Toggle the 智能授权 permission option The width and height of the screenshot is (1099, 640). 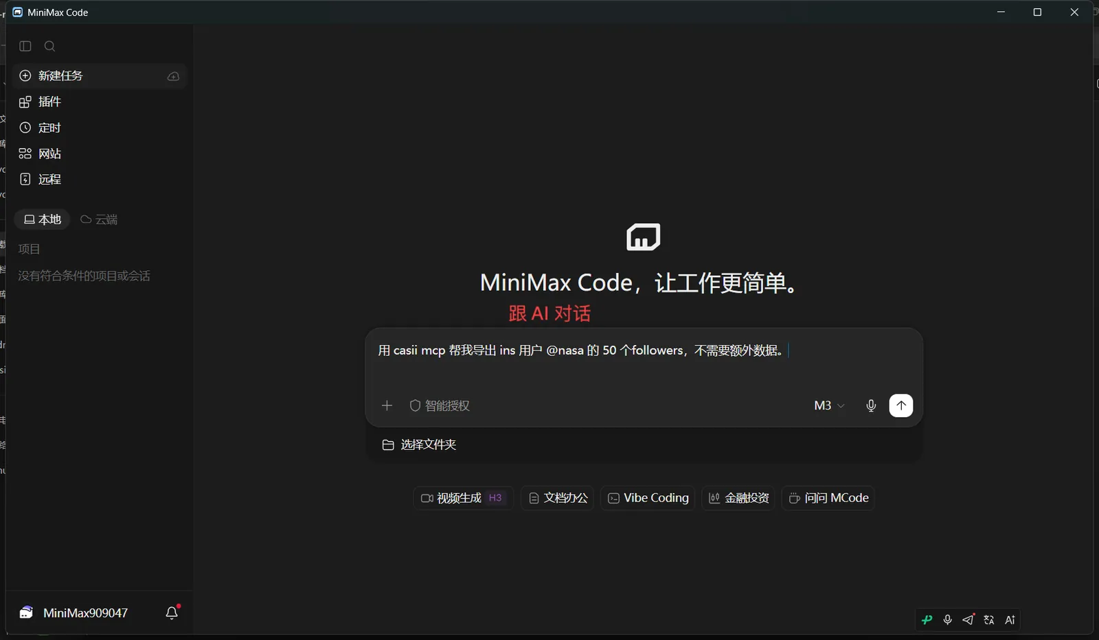440,405
